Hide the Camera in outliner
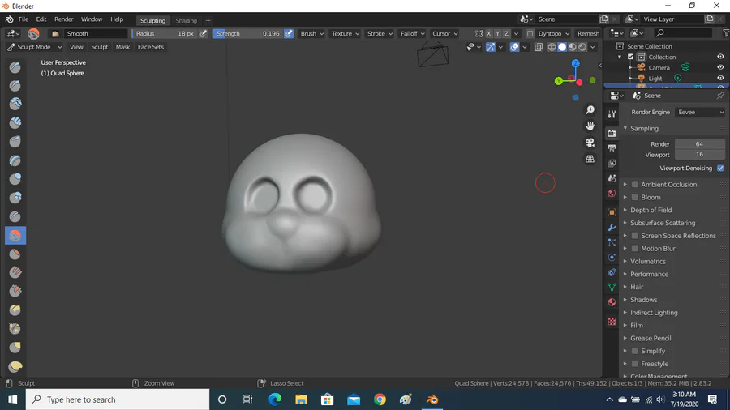 720,67
